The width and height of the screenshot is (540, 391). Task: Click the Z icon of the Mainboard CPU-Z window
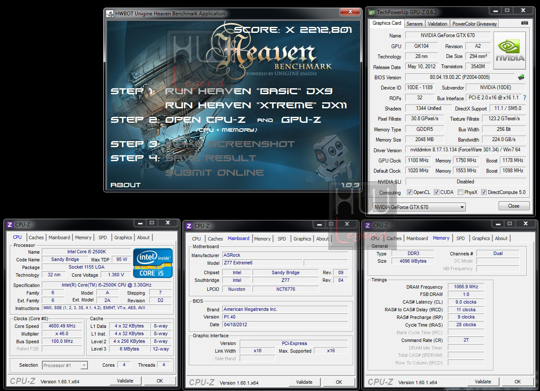(189, 226)
